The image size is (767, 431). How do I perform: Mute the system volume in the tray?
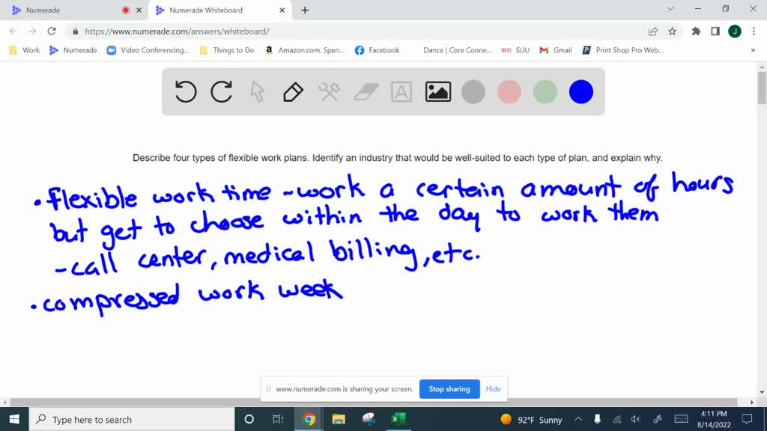tap(636, 419)
